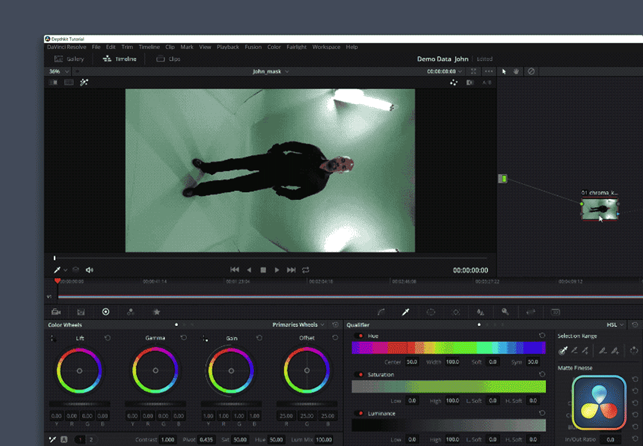Expand the HSL qualifier type dropdown
This screenshot has width=643, height=446.
615,325
